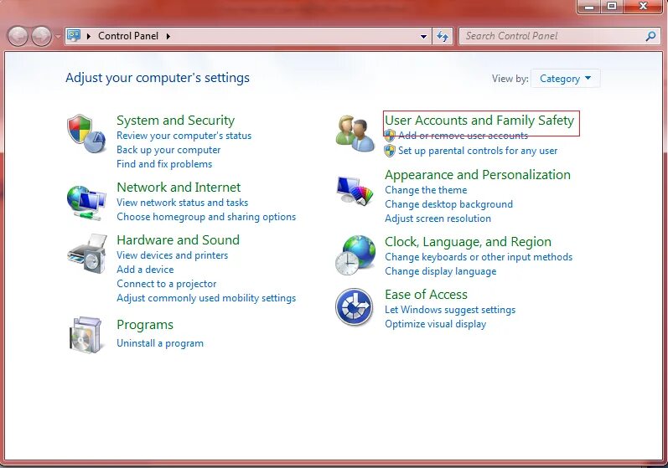Image resolution: width=668 pixels, height=468 pixels.
Task: Open the Connect to a projector link
Action: tap(167, 284)
